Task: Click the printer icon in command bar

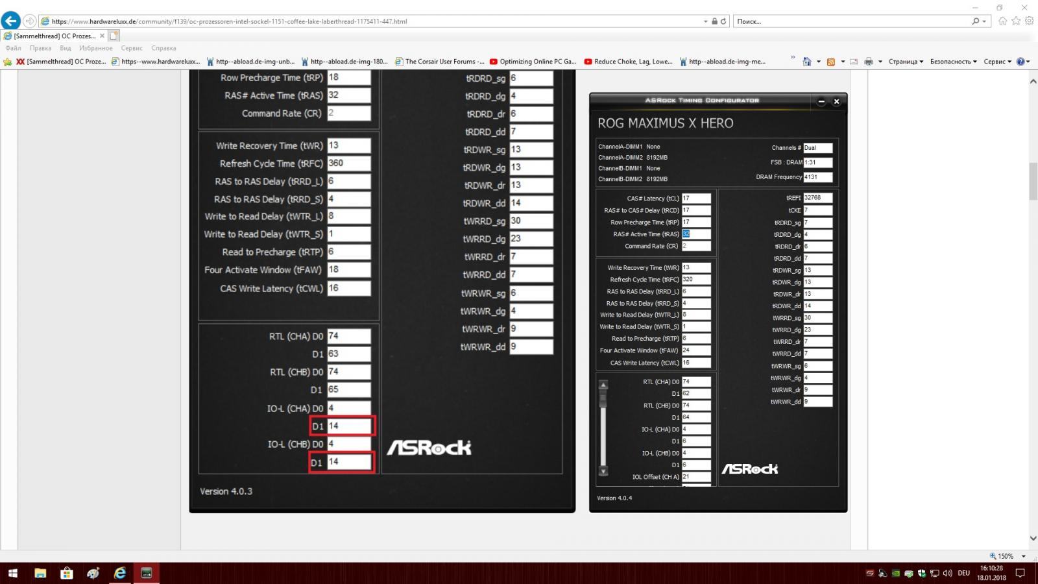Action: click(869, 62)
